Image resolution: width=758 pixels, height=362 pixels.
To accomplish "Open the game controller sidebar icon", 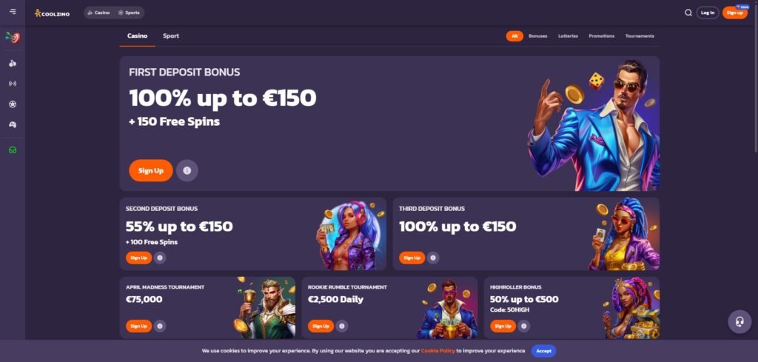I will 13,124.
